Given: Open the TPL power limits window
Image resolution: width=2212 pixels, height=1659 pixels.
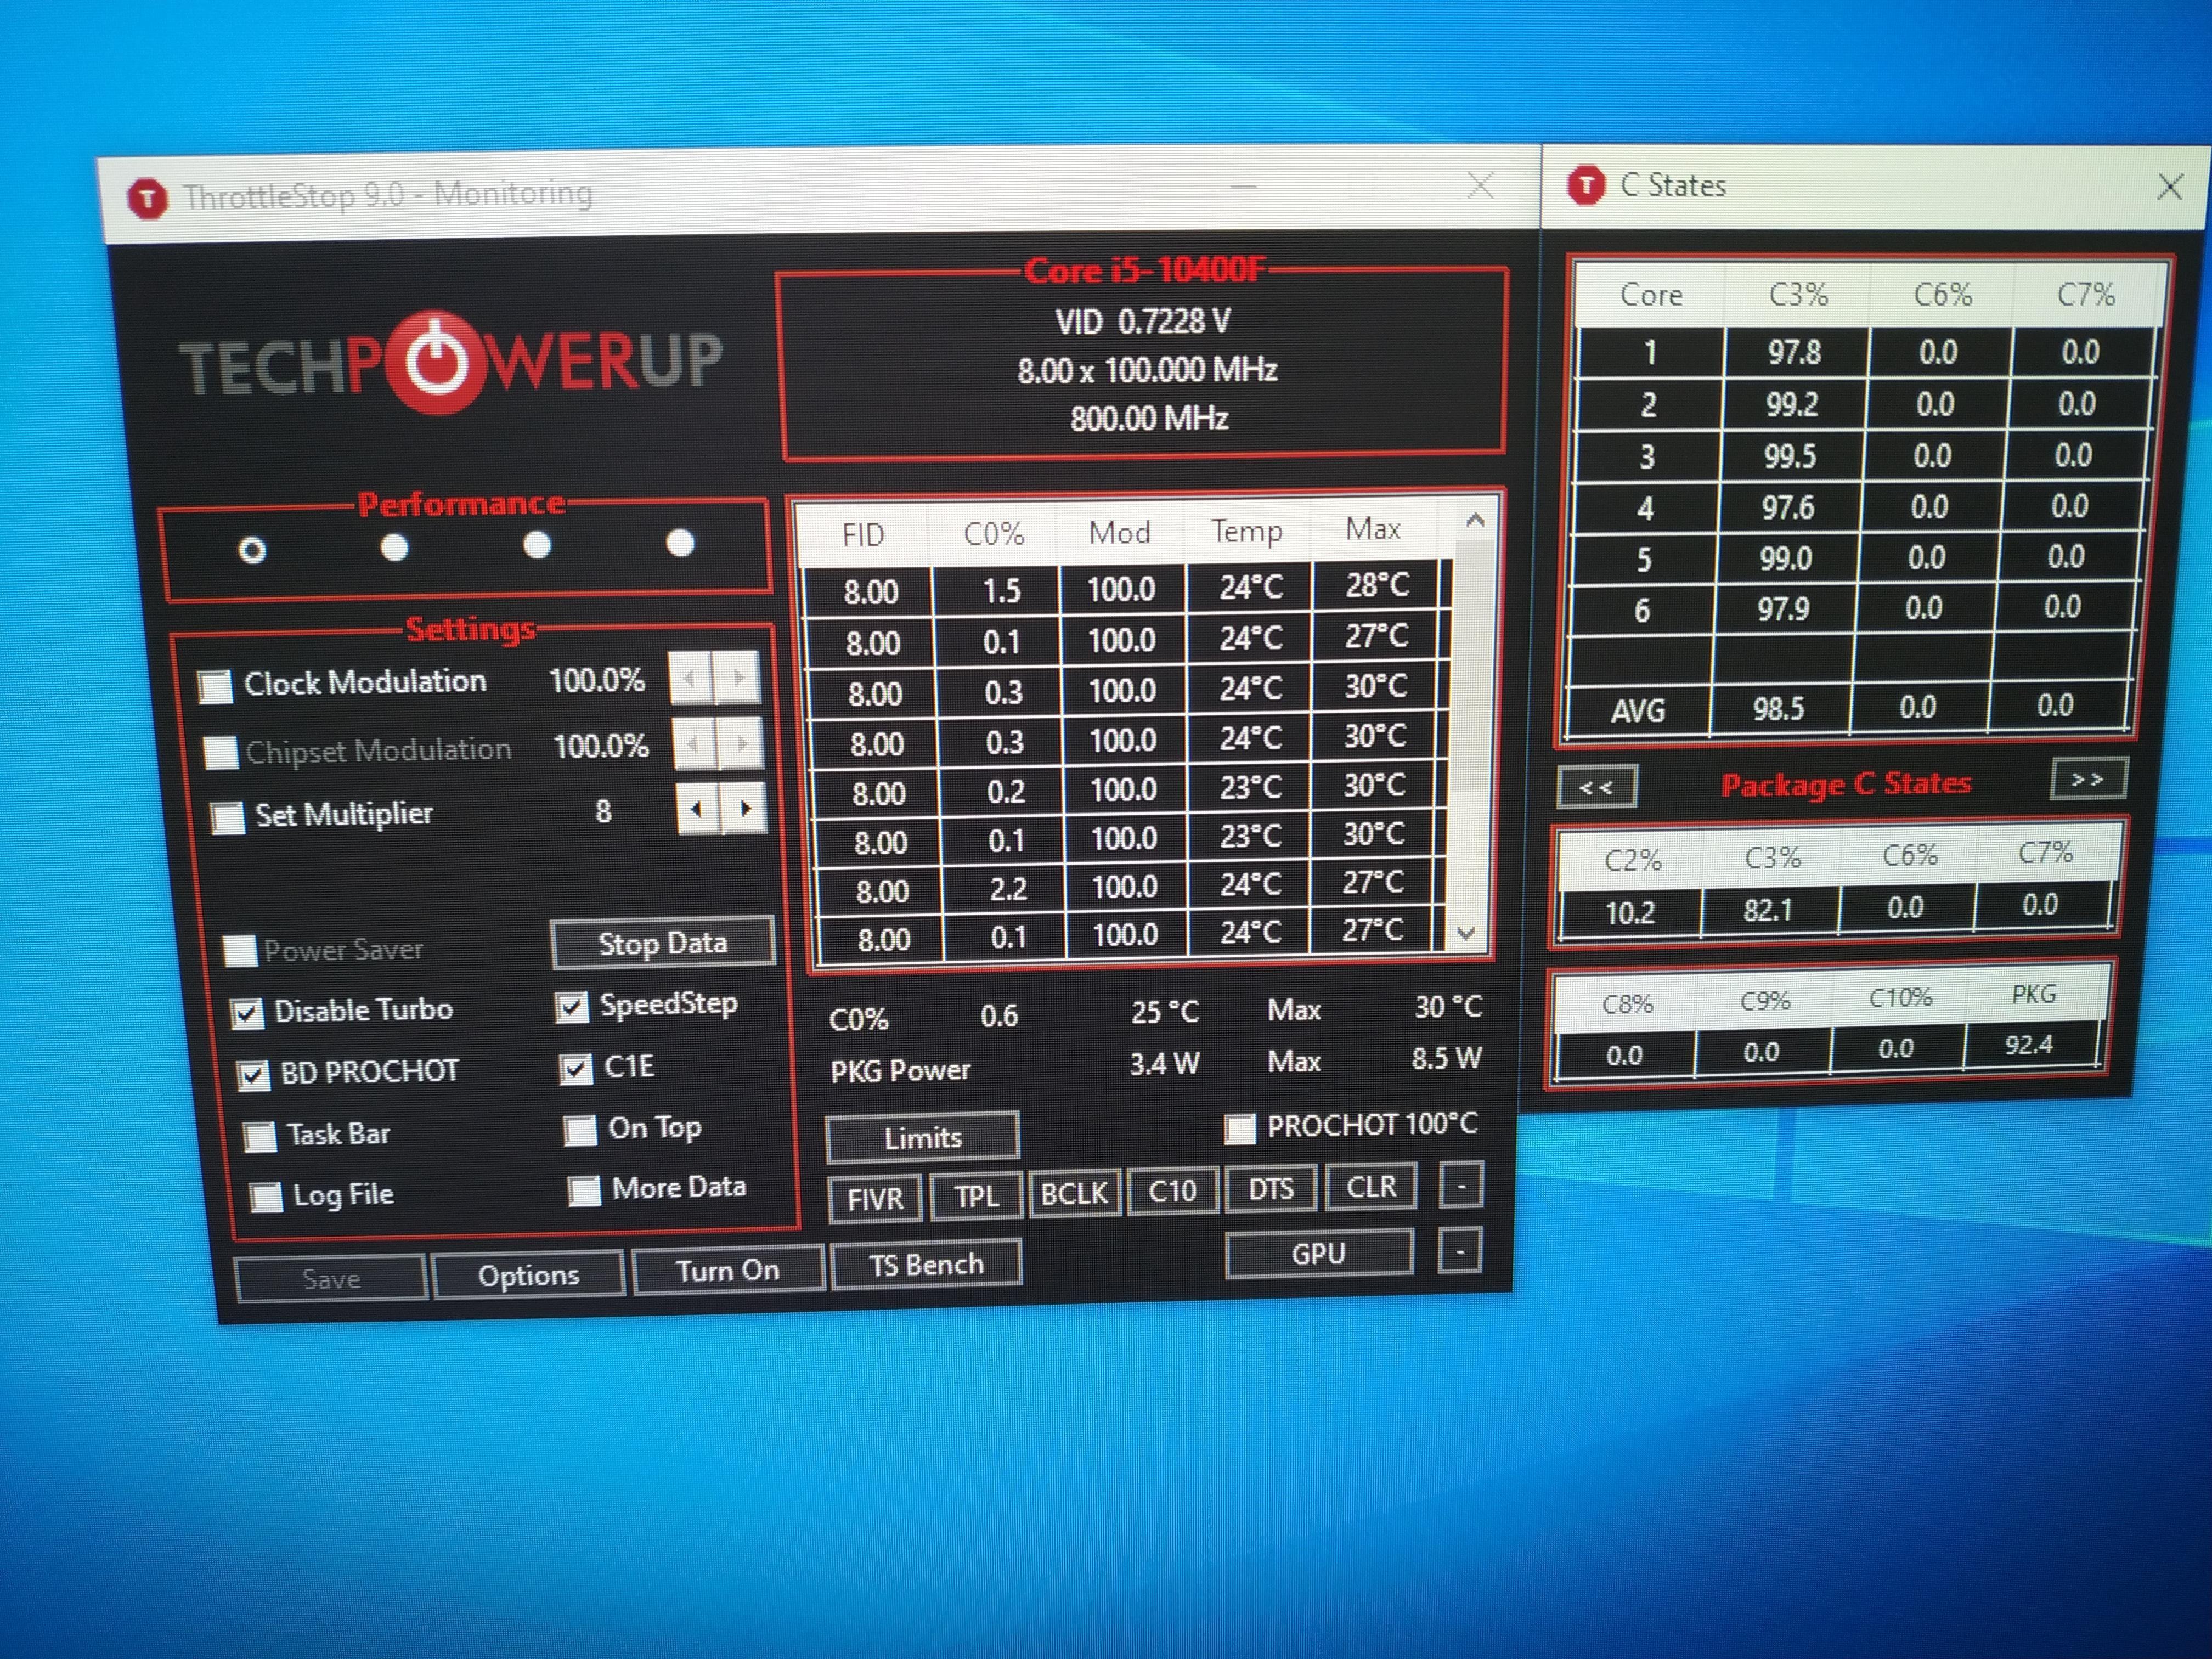Looking at the screenshot, I should tap(976, 1196).
